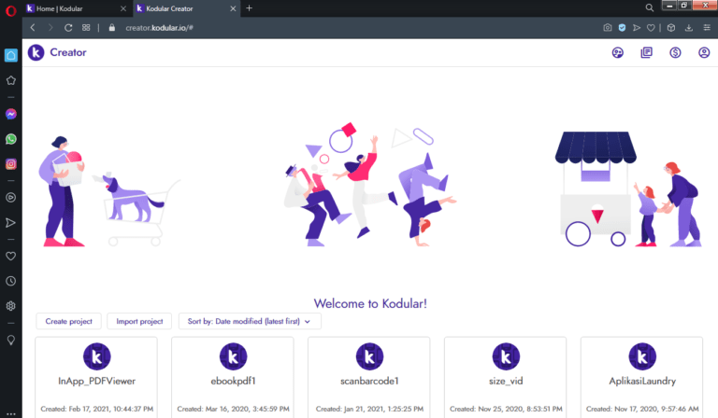Launch WhatsApp from Opera sidebar
This screenshot has height=418, width=718.
click(11, 139)
